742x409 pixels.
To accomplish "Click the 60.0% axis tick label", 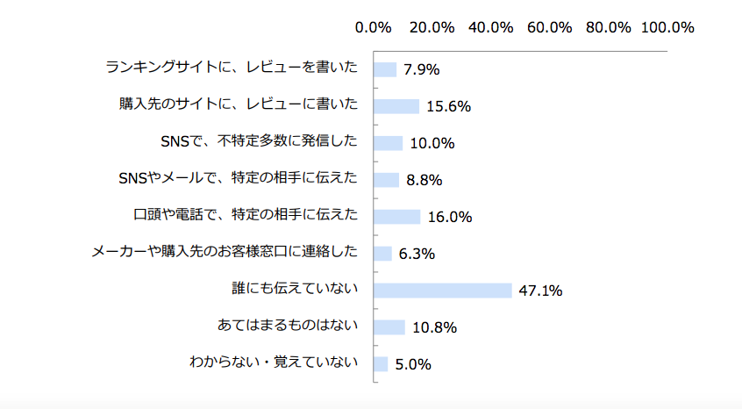I will click(550, 27).
